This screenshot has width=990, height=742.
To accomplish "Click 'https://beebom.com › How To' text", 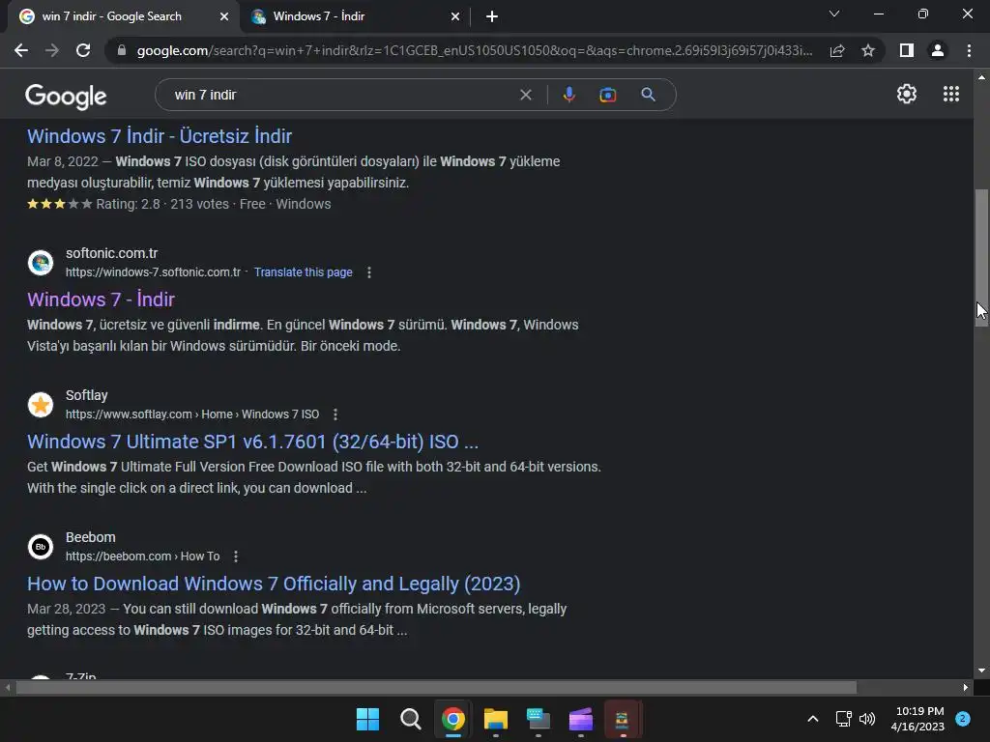I will pos(143,556).
